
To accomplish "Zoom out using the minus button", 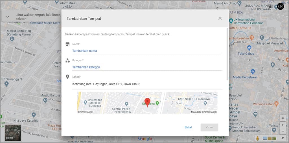I will [x=283, y=131].
